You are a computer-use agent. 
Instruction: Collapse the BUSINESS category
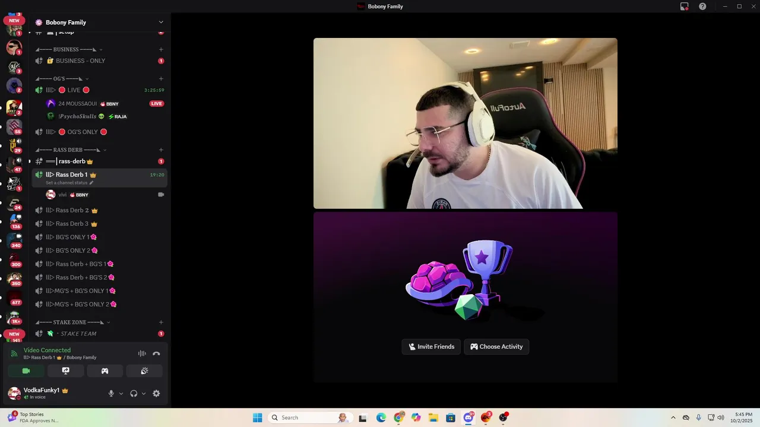pyautogui.click(x=68, y=49)
